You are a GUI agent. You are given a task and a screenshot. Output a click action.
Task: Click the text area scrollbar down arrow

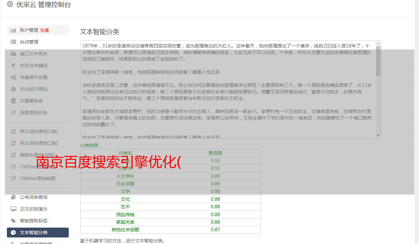coord(378,135)
